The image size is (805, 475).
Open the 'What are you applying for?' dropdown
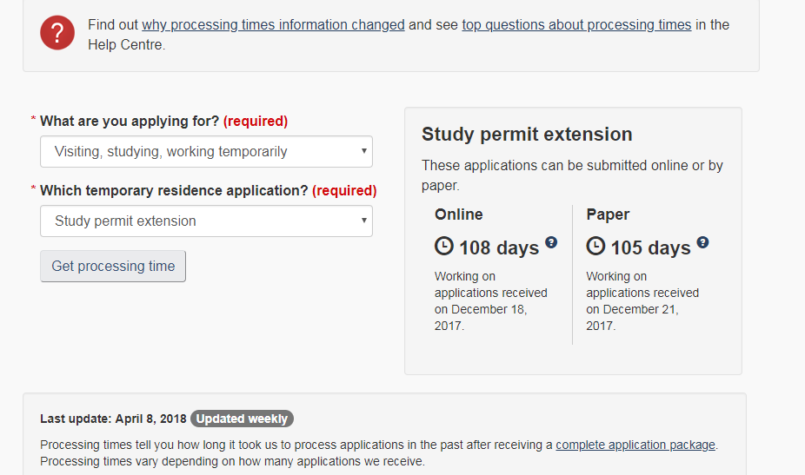[x=206, y=151]
